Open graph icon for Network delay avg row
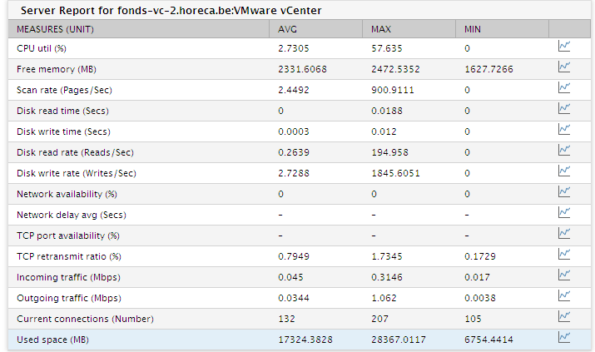595x352 pixels. (564, 213)
